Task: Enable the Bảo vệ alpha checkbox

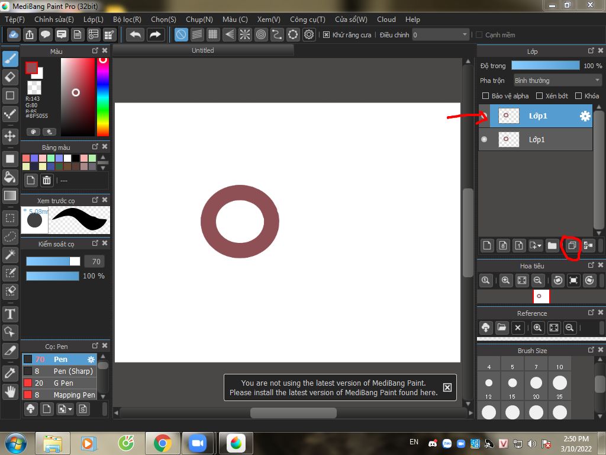Action: pyautogui.click(x=485, y=95)
